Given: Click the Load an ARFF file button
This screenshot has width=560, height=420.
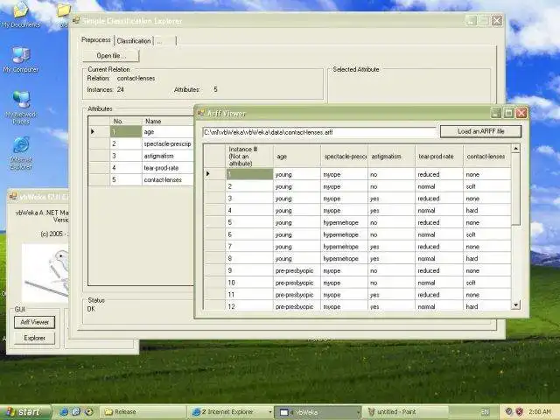Looking at the screenshot, I should (x=480, y=131).
